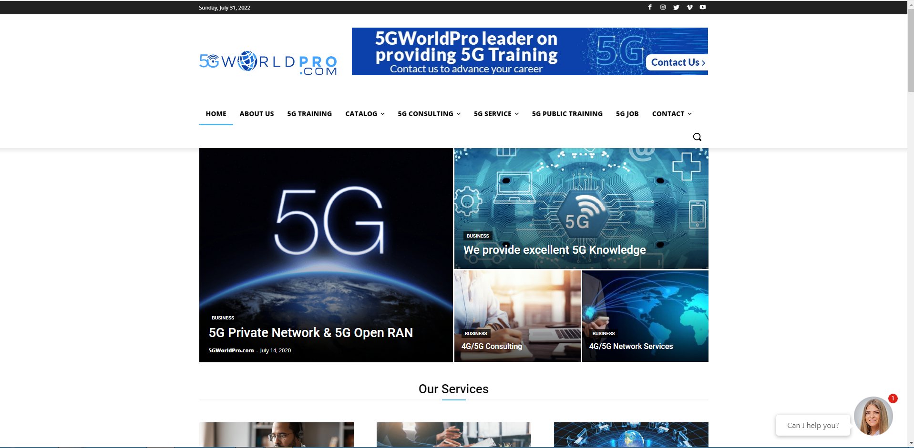The height and width of the screenshot is (448, 914).
Task: Click the Sunday, July 31, 2022 date text
Action: (x=225, y=8)
